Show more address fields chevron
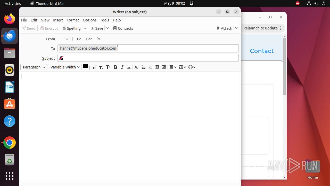The width and height of the screenshot is (330, 186). (99, 39)
